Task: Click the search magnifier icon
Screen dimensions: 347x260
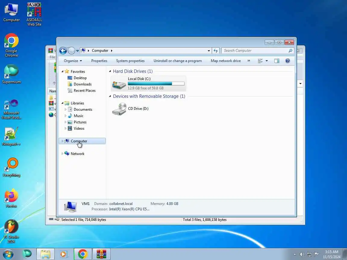Action: point(290,51)
